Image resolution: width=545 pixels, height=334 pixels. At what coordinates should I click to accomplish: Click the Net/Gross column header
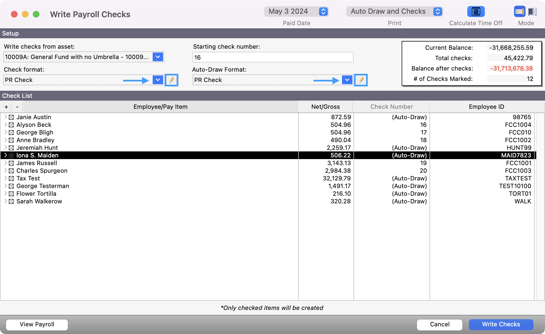325,107
